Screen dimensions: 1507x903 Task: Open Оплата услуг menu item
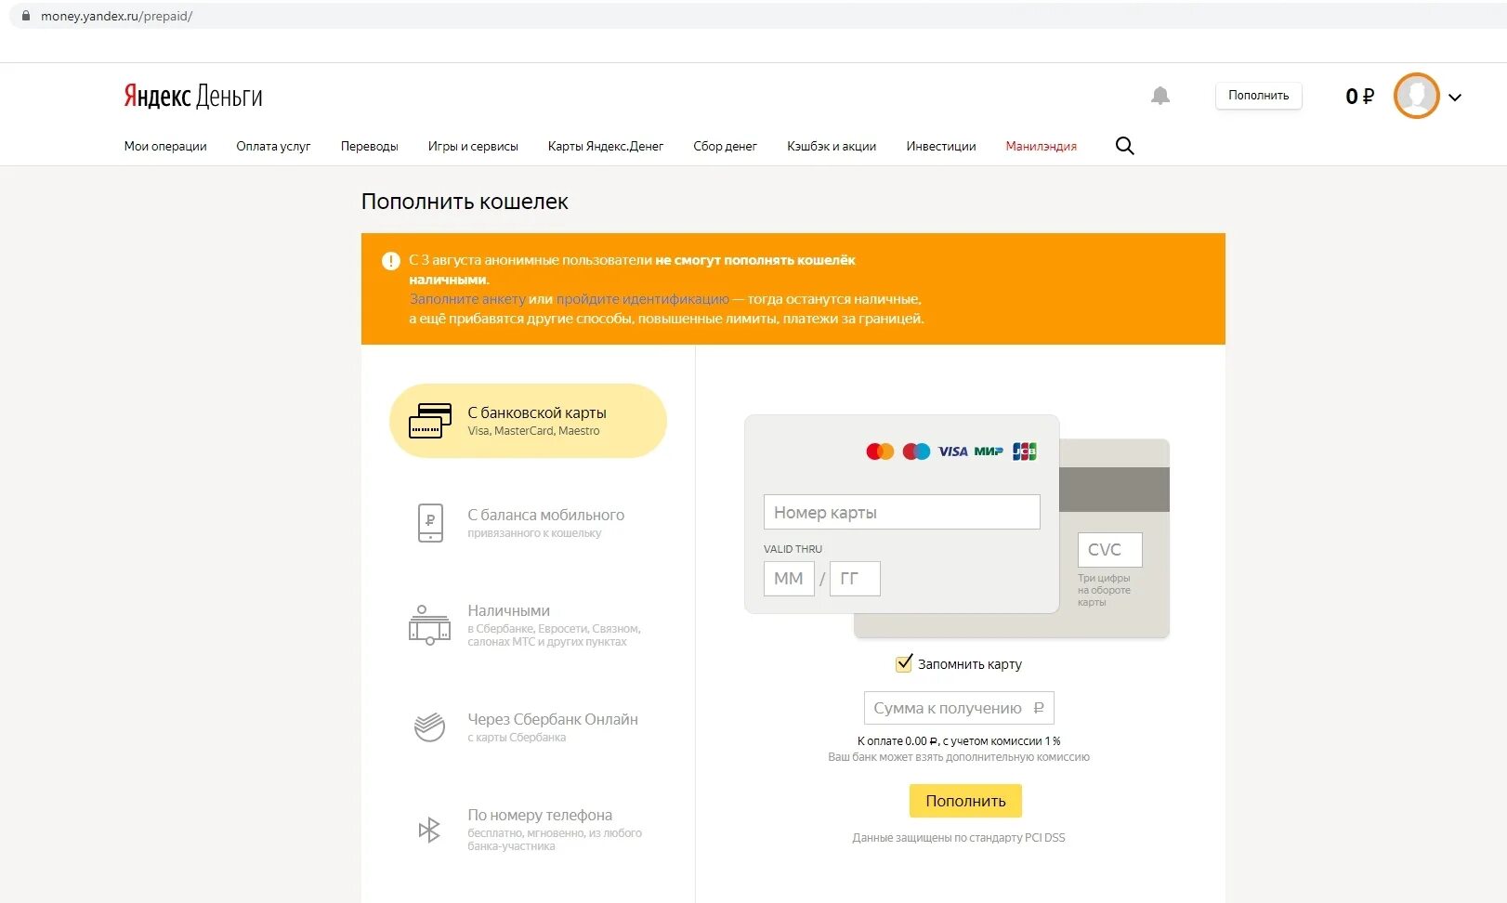[273, 146]
